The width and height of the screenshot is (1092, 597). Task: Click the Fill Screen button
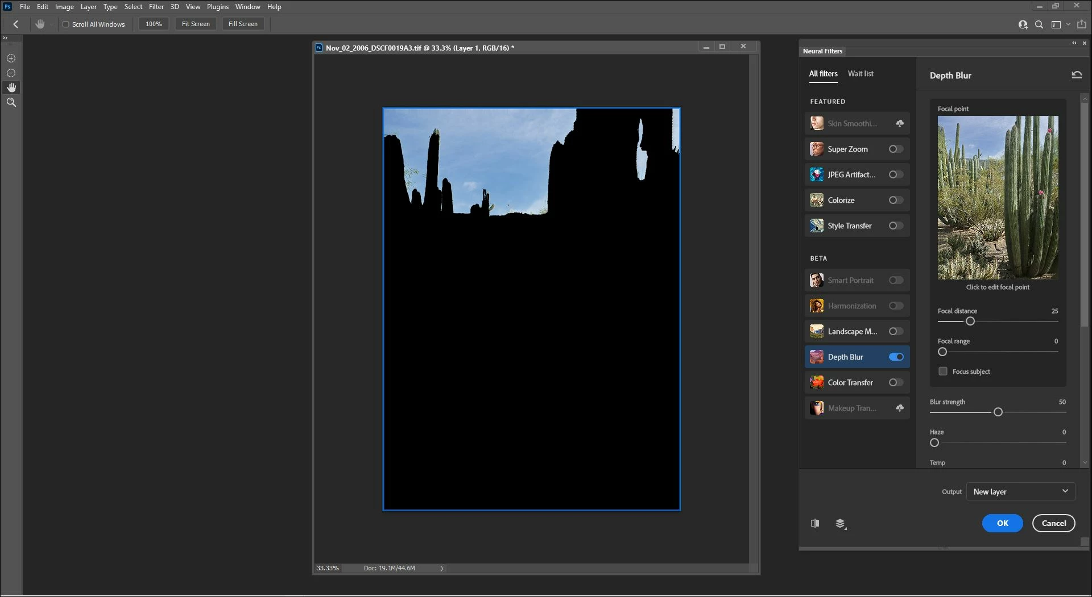point(243,24)
